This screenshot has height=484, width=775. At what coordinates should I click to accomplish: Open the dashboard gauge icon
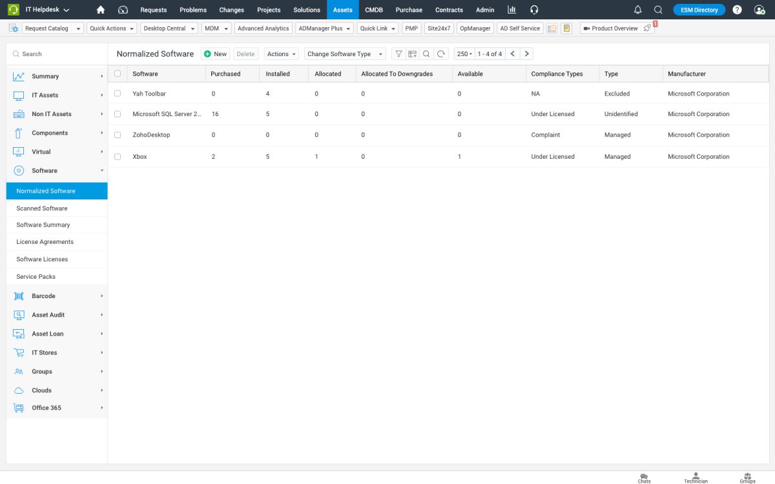[123, 10]
